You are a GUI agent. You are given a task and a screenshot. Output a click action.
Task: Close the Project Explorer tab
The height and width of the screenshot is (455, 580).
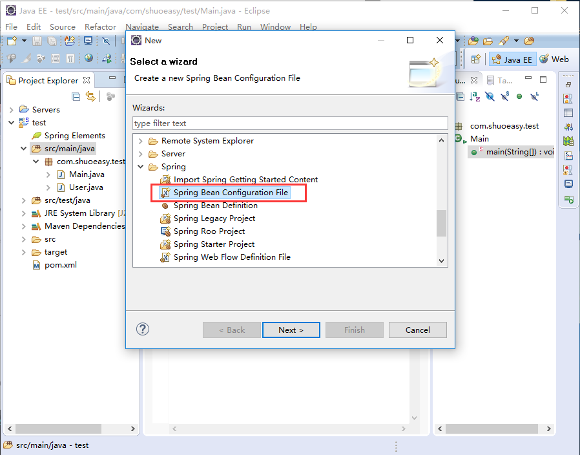pyautogui.click(x=87, y=80)
